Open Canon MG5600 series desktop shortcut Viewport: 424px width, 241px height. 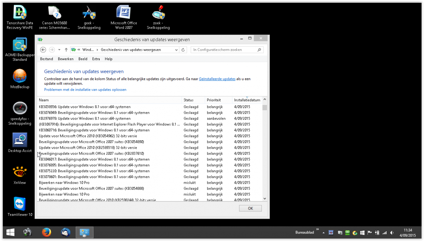coord(55,18)
